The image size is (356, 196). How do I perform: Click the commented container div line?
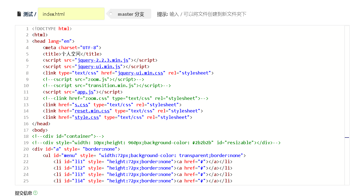68,136
